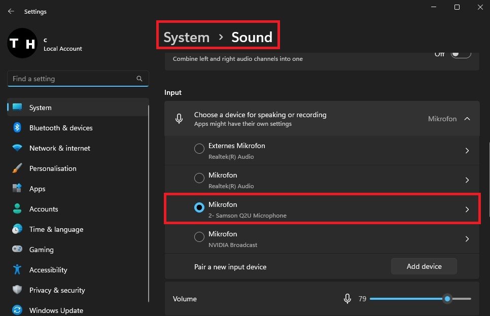Click the input volume slider handle
490x316 pixels.
[x=447, y=299]
